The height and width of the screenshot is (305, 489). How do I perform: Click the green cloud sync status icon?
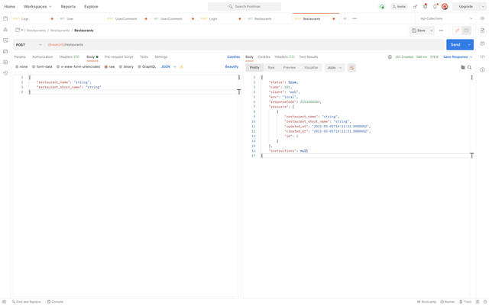pos(382,7)
